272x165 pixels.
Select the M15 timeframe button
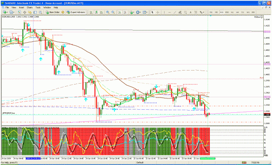(x=222, y=12)
